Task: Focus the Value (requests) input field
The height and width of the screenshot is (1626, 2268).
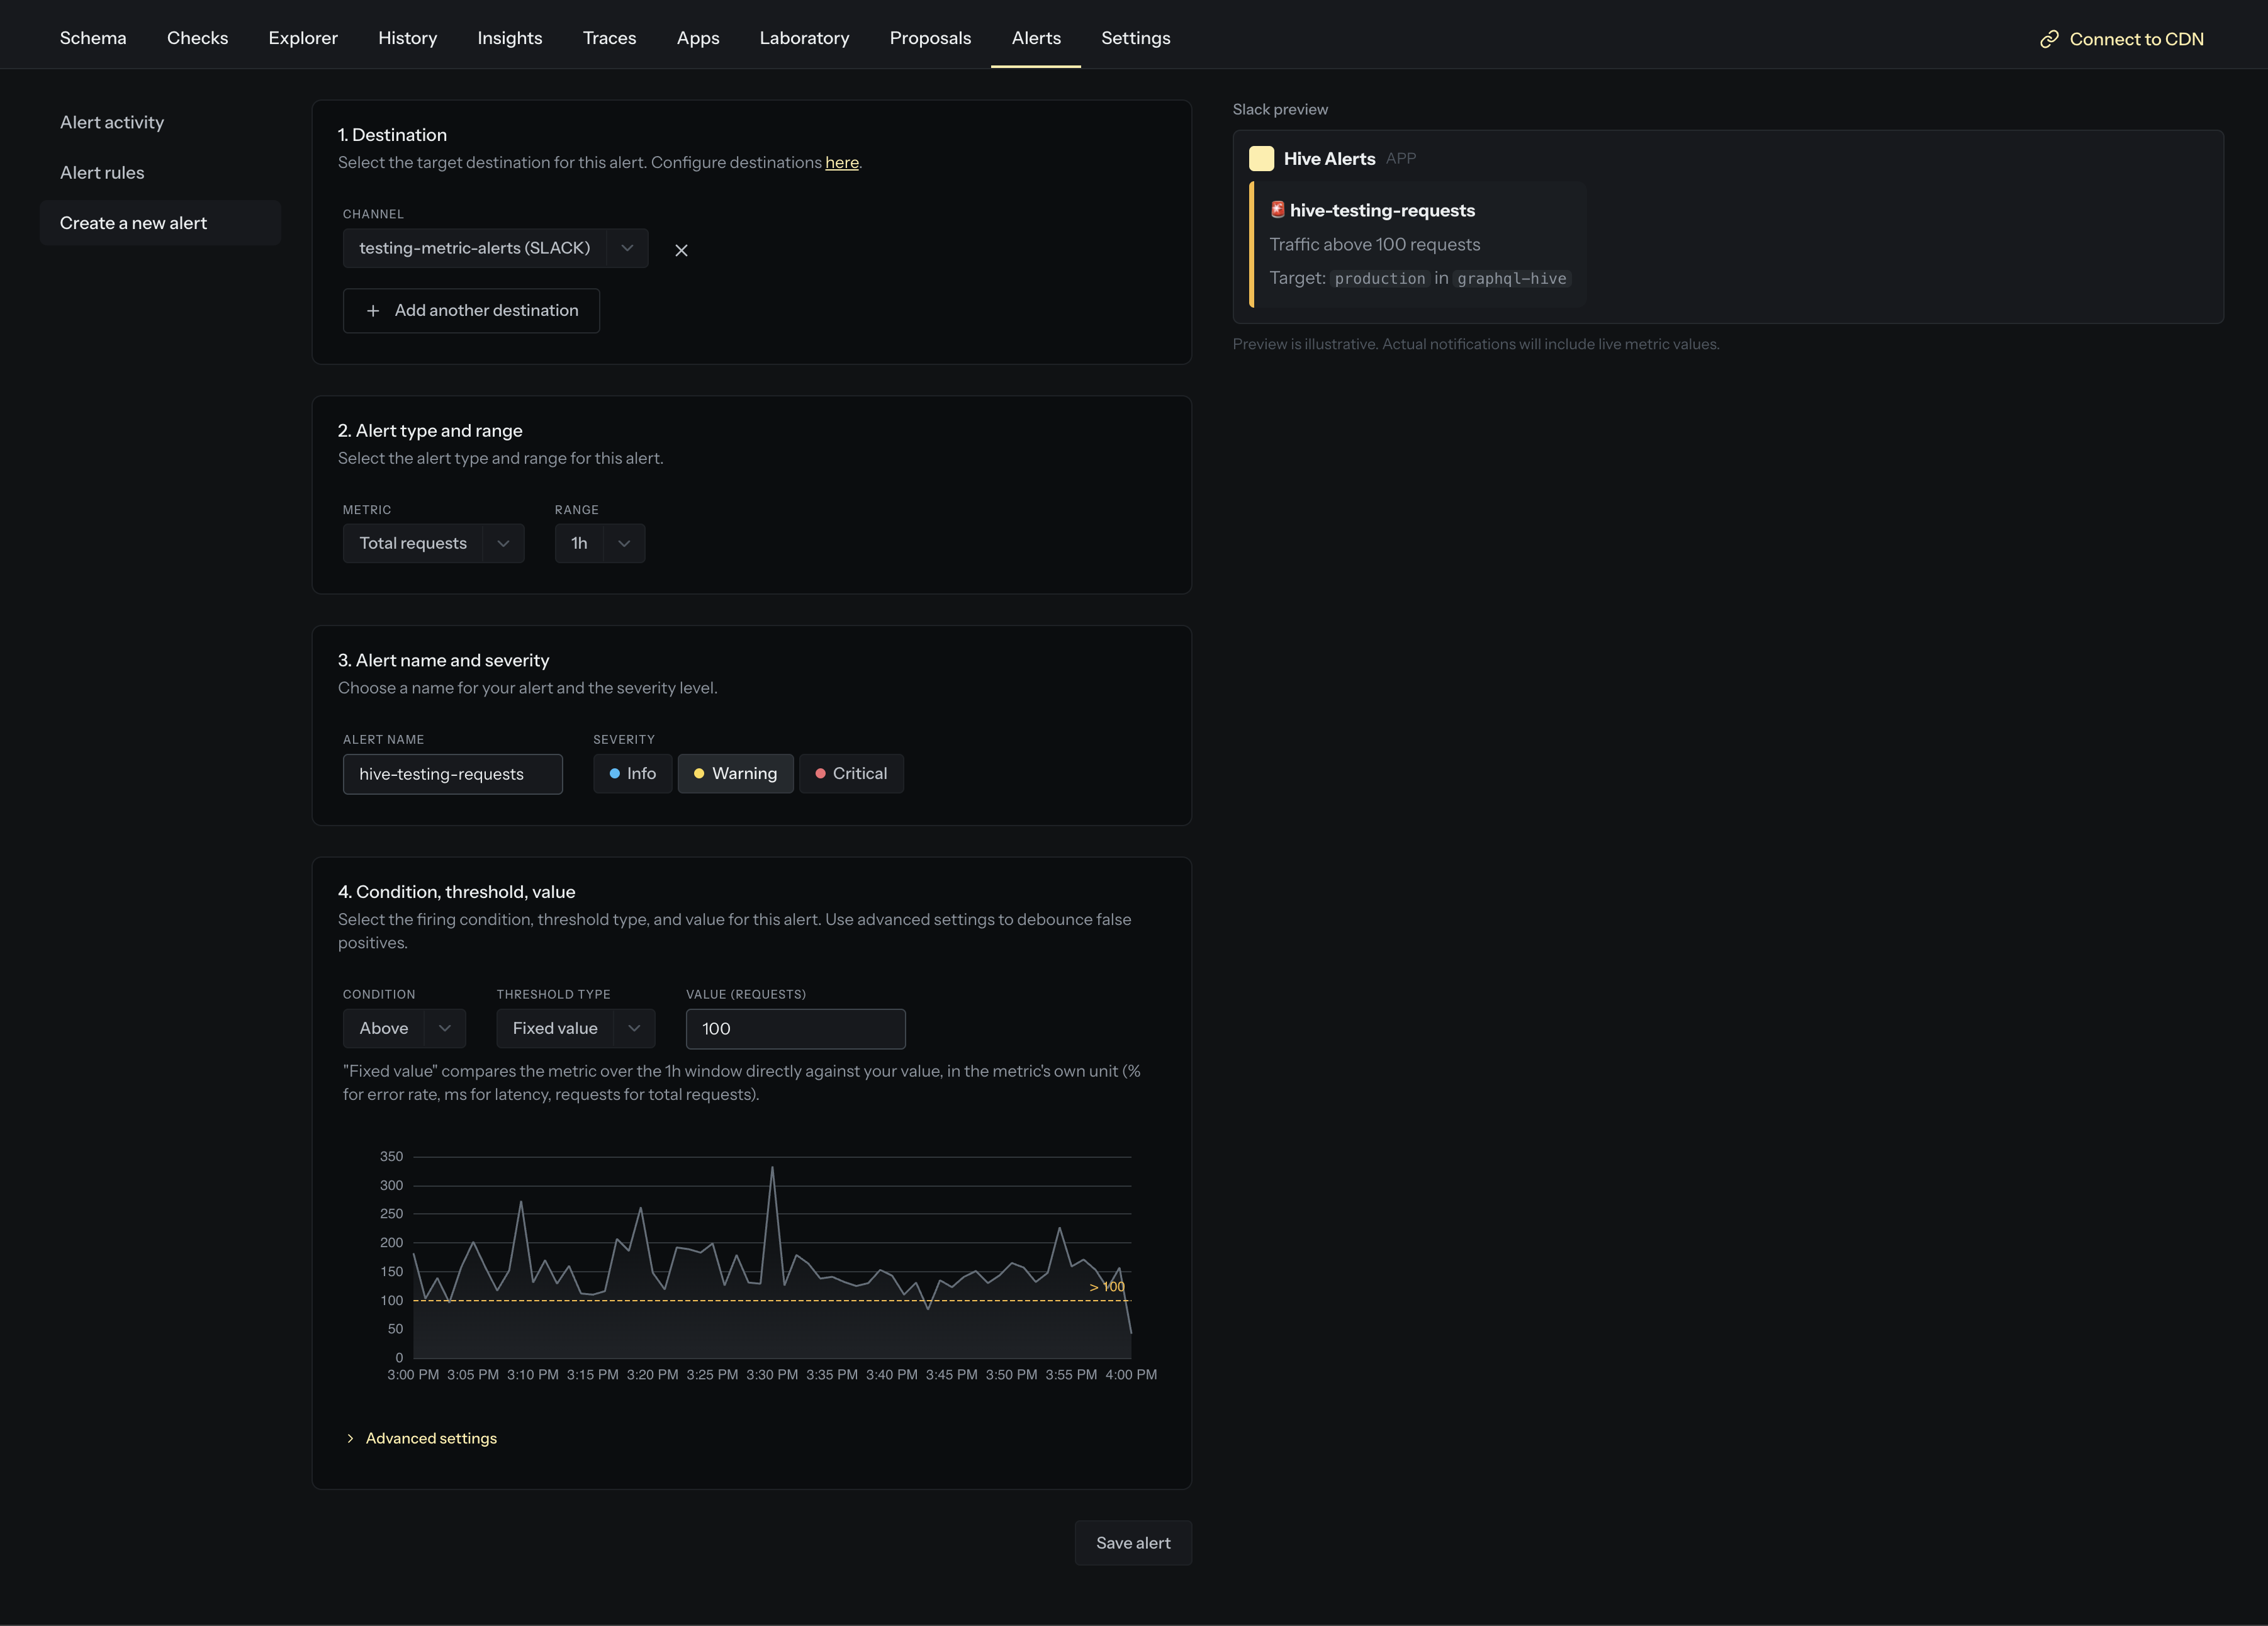Action: pyautogui.click(x=796, y=1029)
